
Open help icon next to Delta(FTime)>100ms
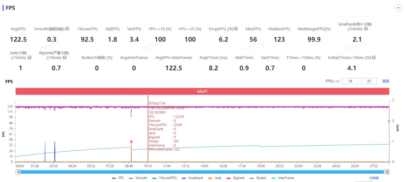[374, 58]
